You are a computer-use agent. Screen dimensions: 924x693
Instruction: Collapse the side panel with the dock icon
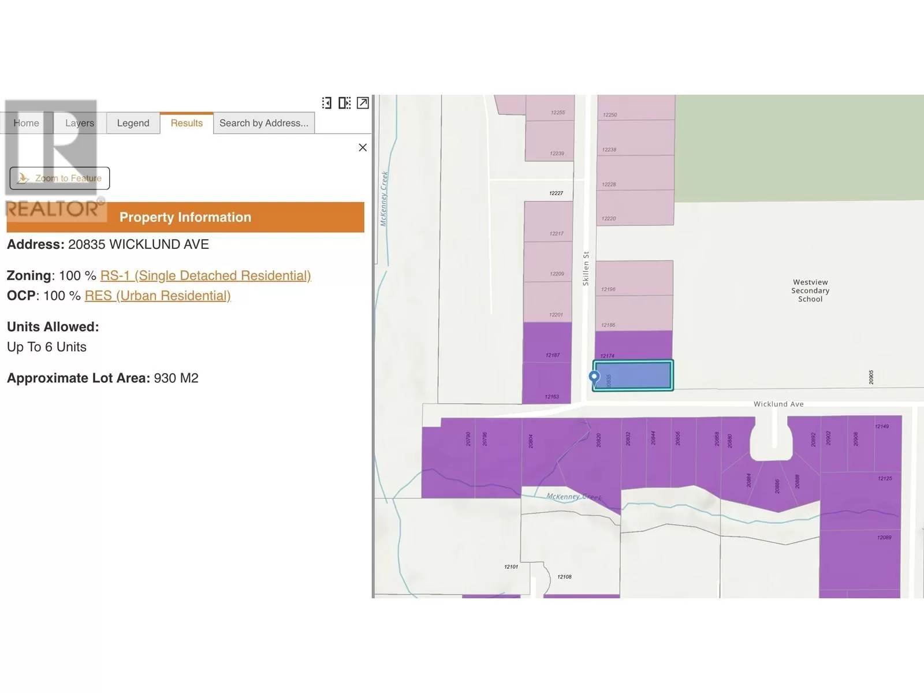coord(327,103)
